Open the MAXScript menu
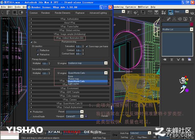 click(143, 7)
